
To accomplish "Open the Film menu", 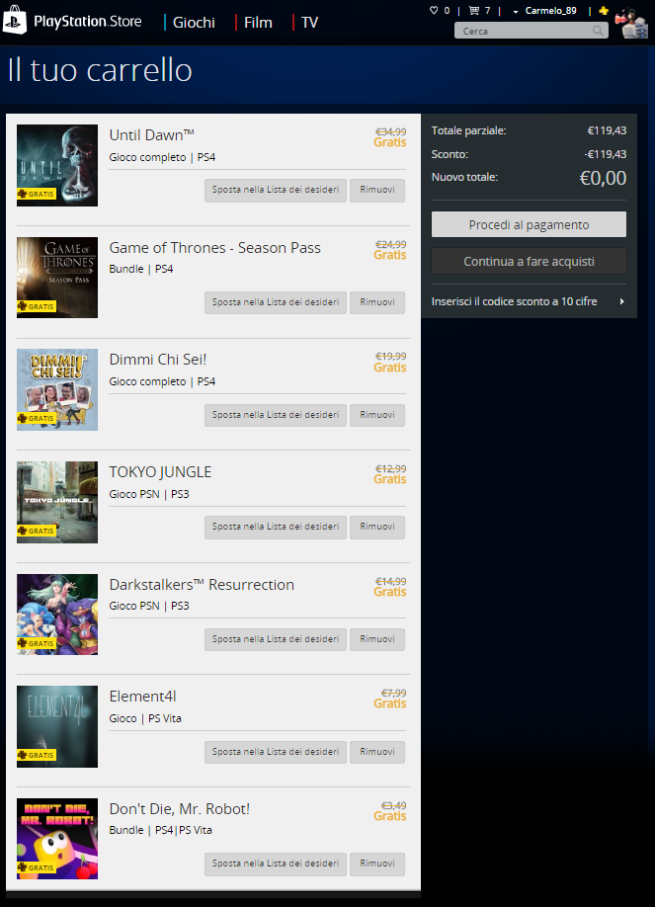I will coord(258,23).
